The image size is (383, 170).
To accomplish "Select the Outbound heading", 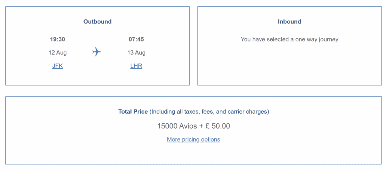I will point(98,21).
